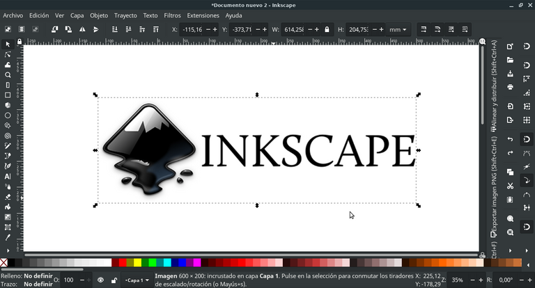Select the Color dropper tool

(8, 237)
